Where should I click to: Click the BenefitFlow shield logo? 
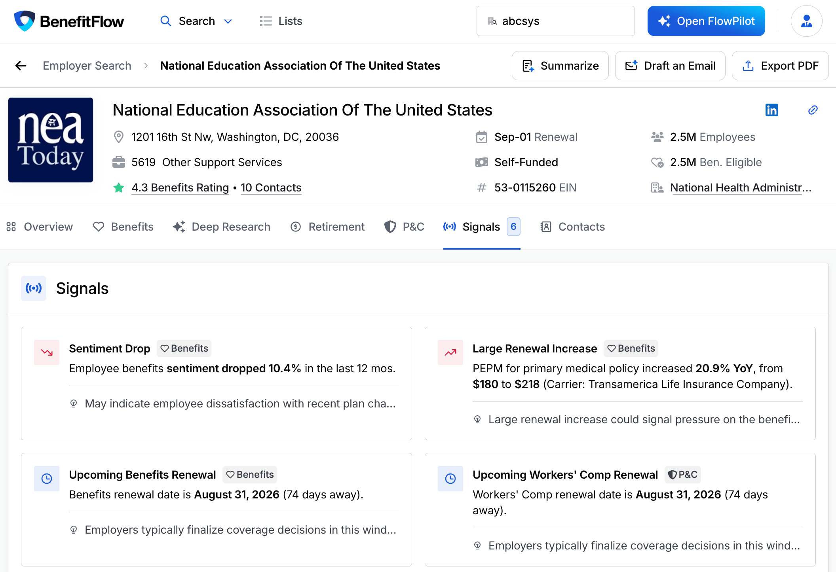(x=25, y=21)
